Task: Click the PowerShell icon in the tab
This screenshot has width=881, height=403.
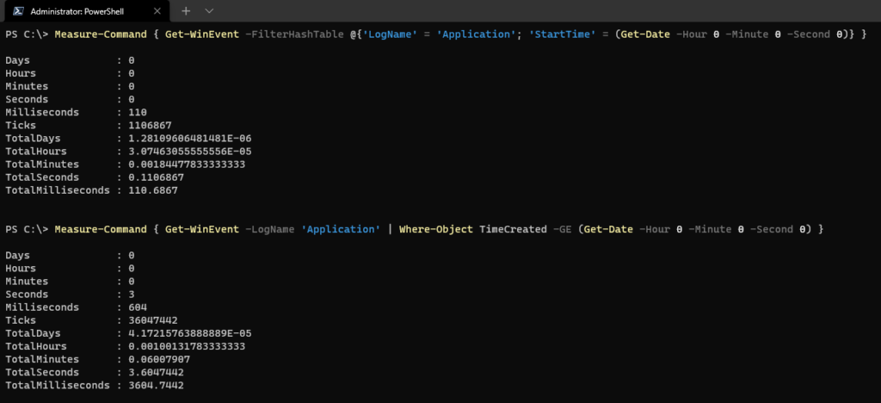Action: (16, 11)
